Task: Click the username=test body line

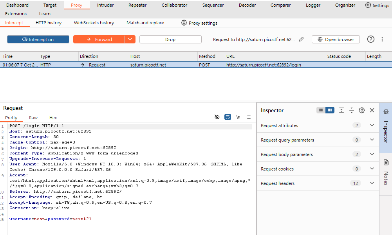Action: pos(51,219)
